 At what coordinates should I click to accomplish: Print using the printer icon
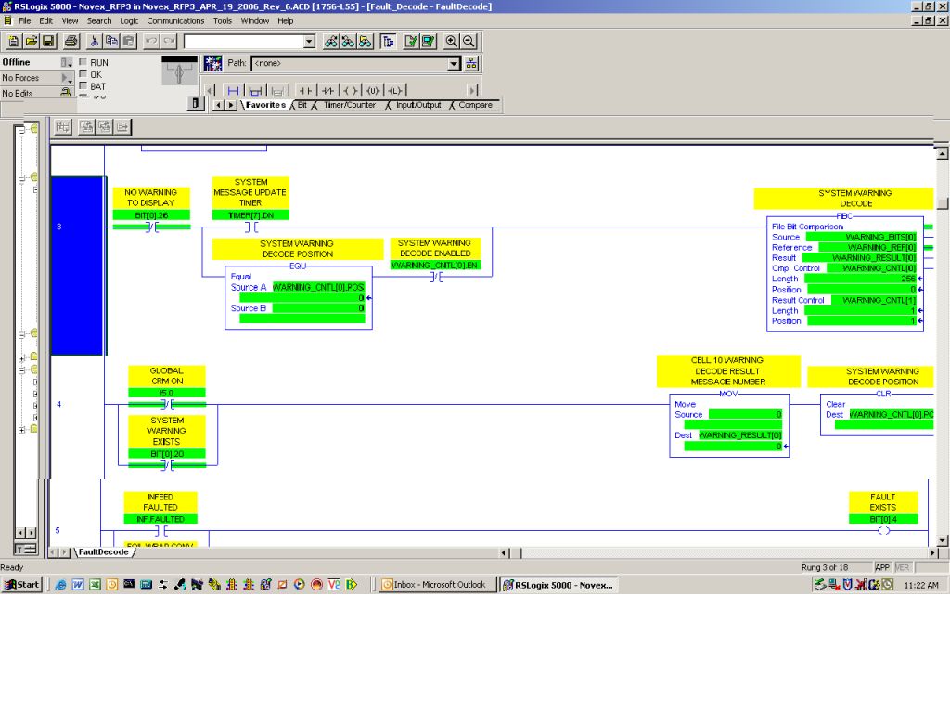coord(71,41)
